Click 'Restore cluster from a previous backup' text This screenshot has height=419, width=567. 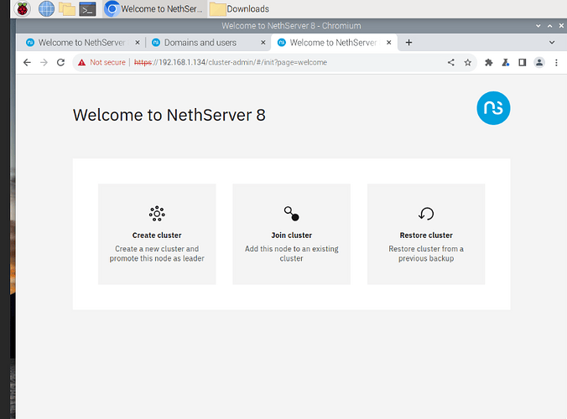pyautogui.click(x=426, y=254)
